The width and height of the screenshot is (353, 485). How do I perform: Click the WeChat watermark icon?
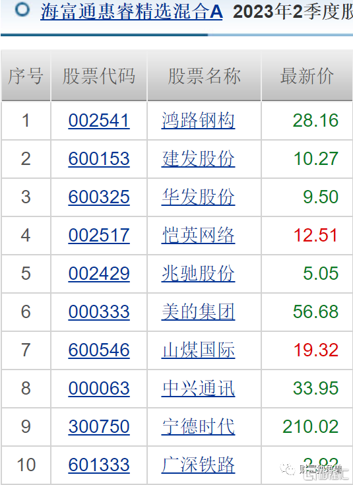tap(288, 469)
